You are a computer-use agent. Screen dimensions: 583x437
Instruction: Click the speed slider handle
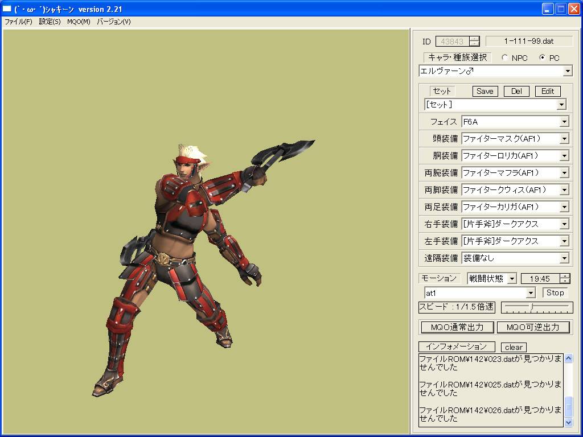(x=531, y=307)
